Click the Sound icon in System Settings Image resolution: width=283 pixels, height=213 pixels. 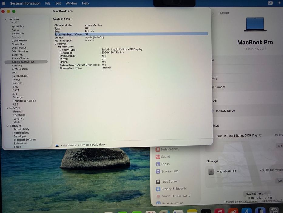158,157
